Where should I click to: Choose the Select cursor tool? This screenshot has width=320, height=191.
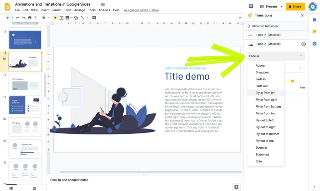point(55,18)
